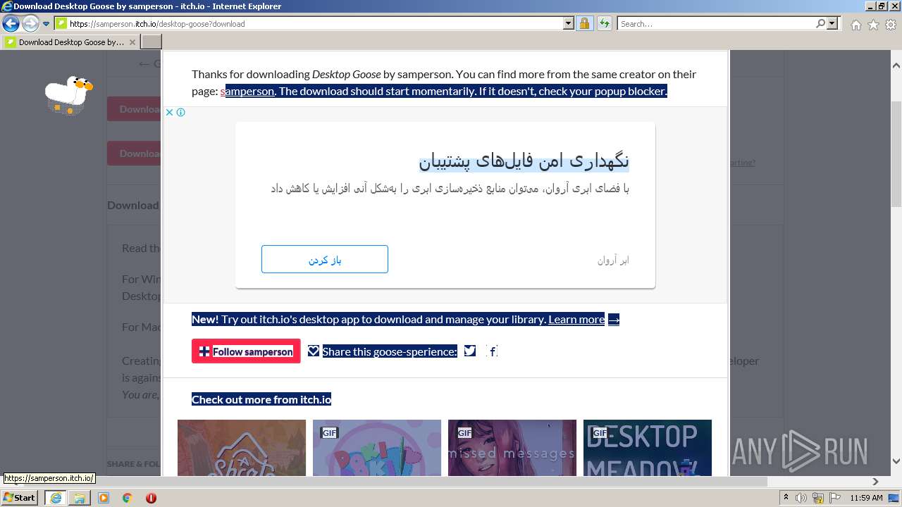This screenshot has width=902, height=507.
Task: Click the red Opera taskbar icon
Action: coord(151,498)
